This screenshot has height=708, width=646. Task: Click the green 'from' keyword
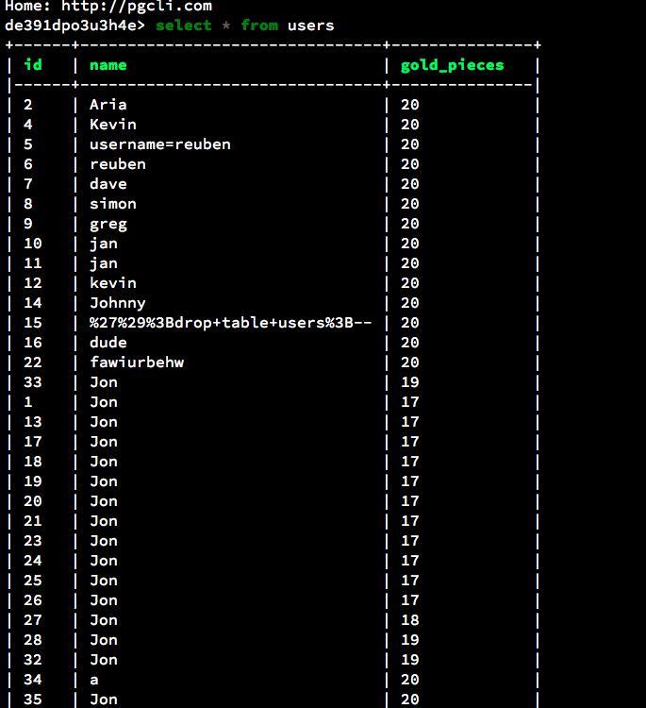click(259, 25)
